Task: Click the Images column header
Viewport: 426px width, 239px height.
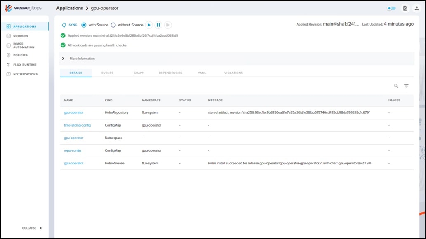Action: pos(394,100)
